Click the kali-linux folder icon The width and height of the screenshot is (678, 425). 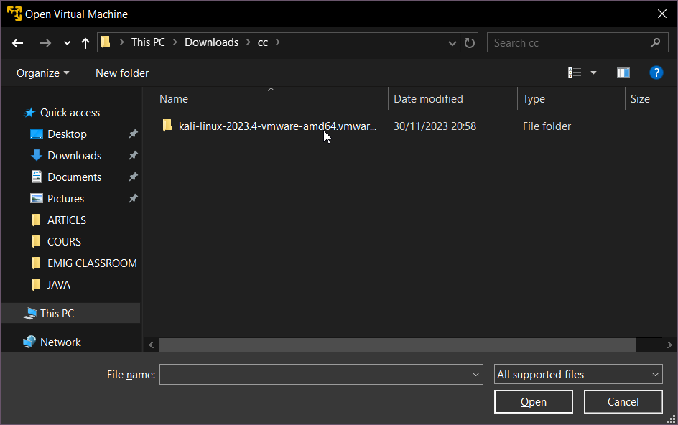click(167, 126)
